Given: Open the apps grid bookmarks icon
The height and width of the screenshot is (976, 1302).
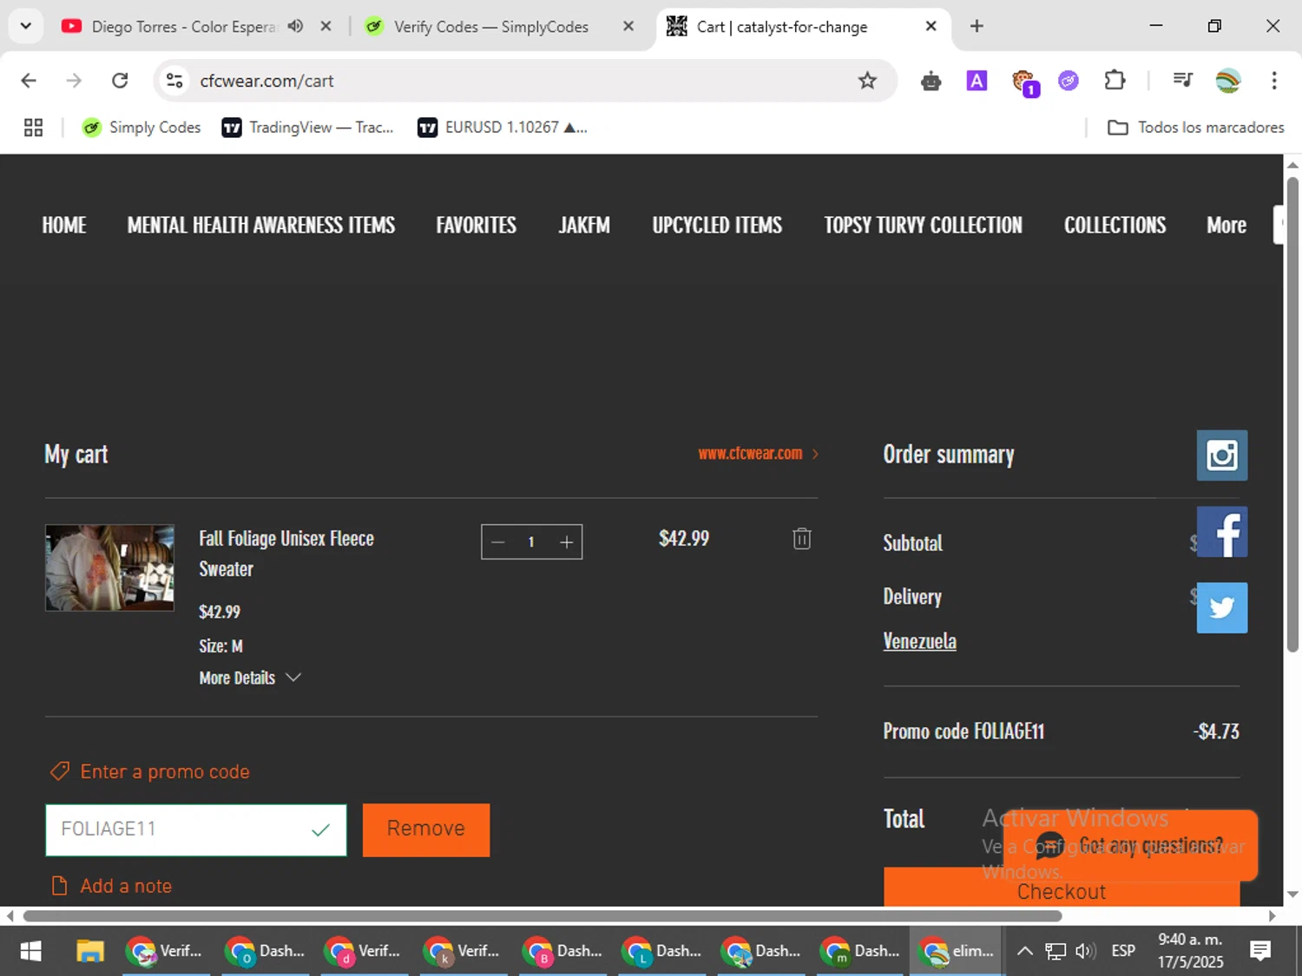Looking at the screenshot, I should [x=33, y=128].
